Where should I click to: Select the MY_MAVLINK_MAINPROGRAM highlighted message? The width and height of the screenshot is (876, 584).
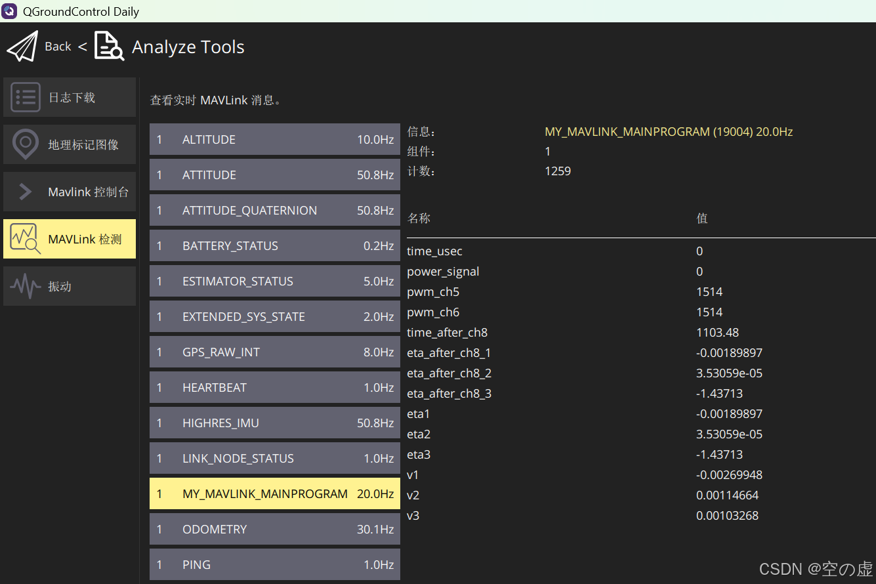pos(274,493)
